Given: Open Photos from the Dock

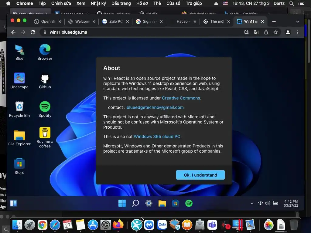Looking at the screenshot, I should (x=269, y=225).
